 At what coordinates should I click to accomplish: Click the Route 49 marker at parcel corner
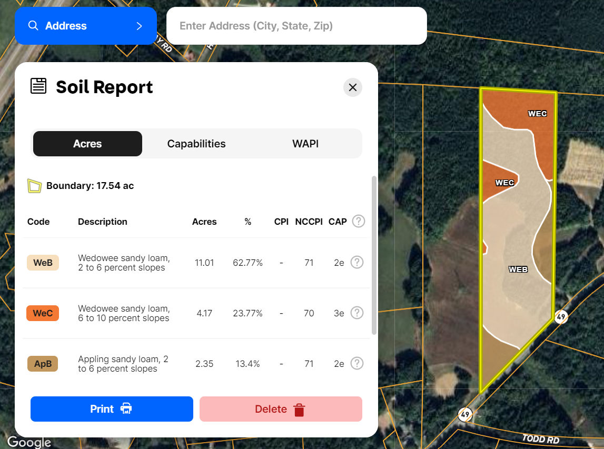point(561,317)
